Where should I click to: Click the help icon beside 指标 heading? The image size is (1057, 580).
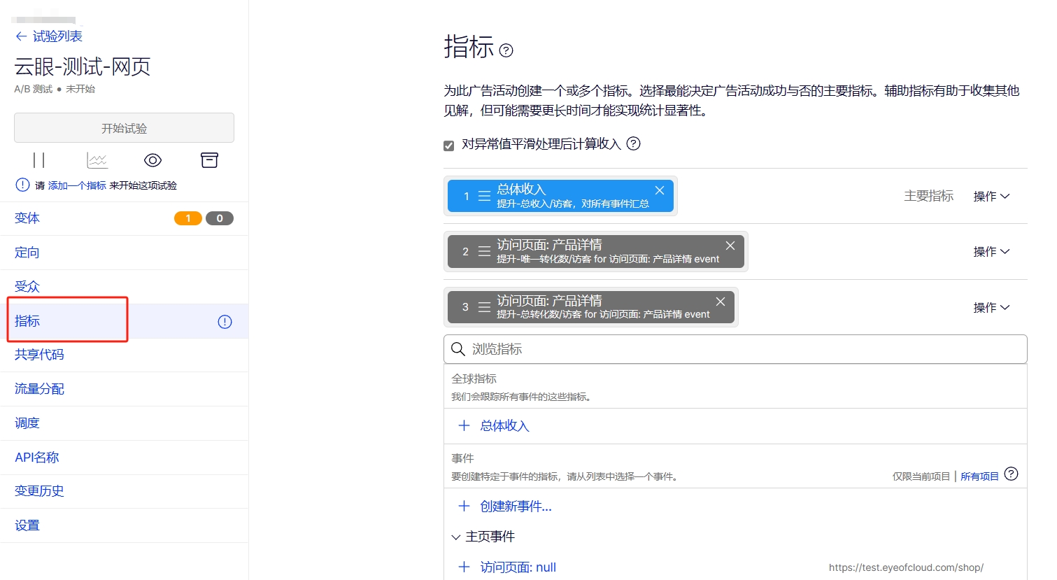pyautogui.click(x=506, y=50)
